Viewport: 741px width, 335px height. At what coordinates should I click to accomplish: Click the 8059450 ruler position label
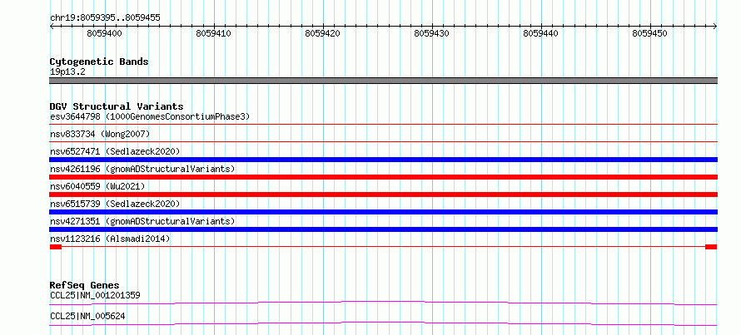pyautogui.click(x=650, y=33)
